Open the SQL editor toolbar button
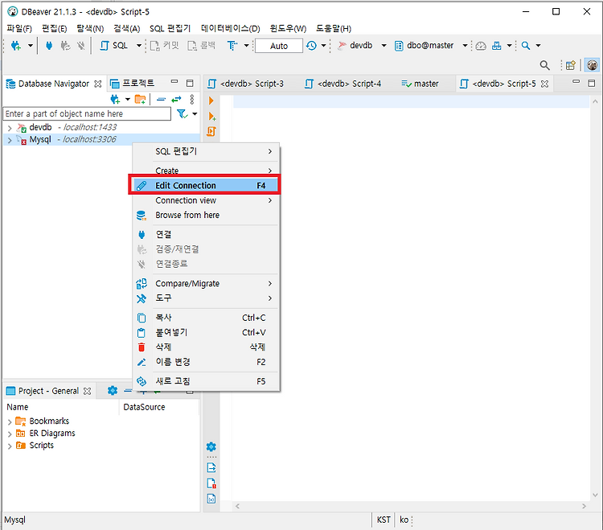Screen dimensions: 603x530 coord(114,46)
